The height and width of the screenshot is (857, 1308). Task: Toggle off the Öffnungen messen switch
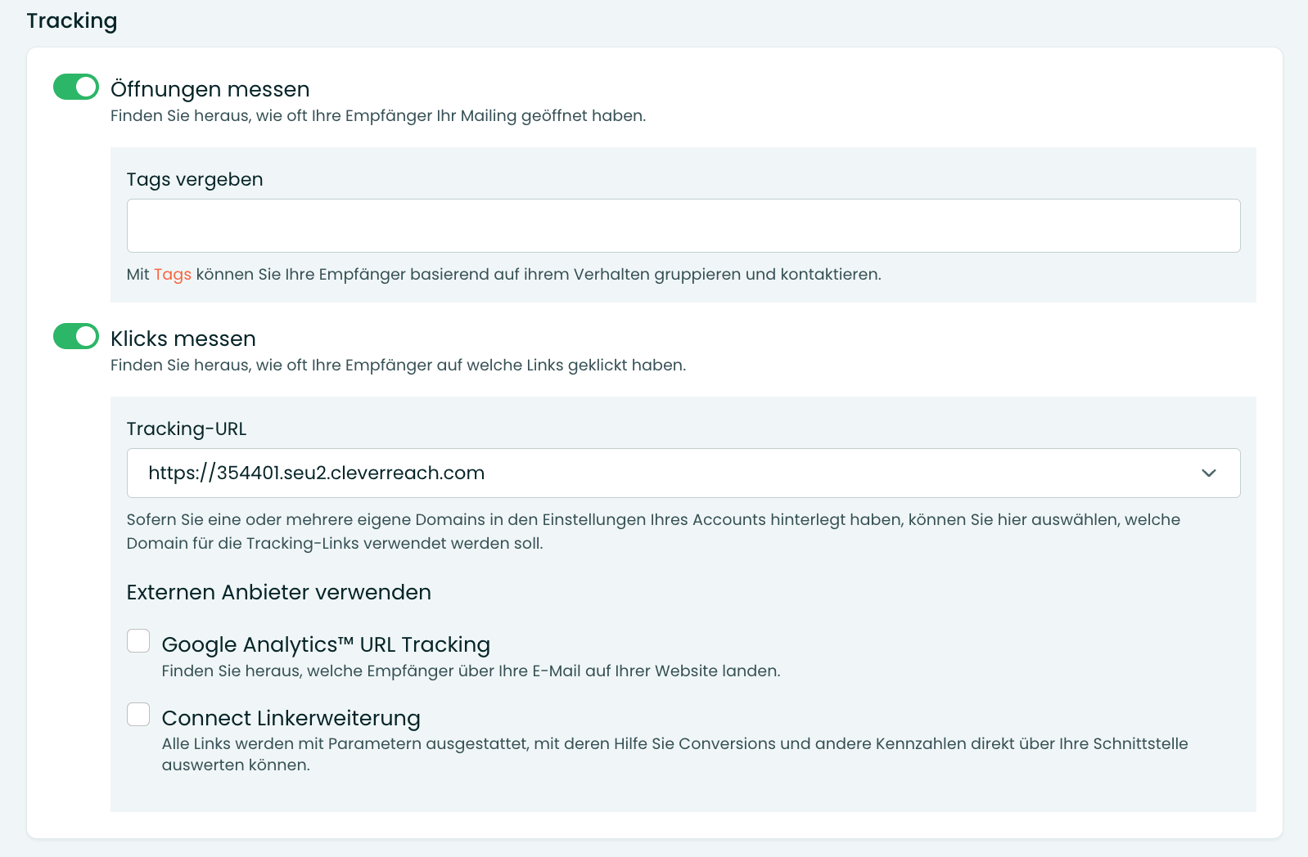[x=76, y=87]
